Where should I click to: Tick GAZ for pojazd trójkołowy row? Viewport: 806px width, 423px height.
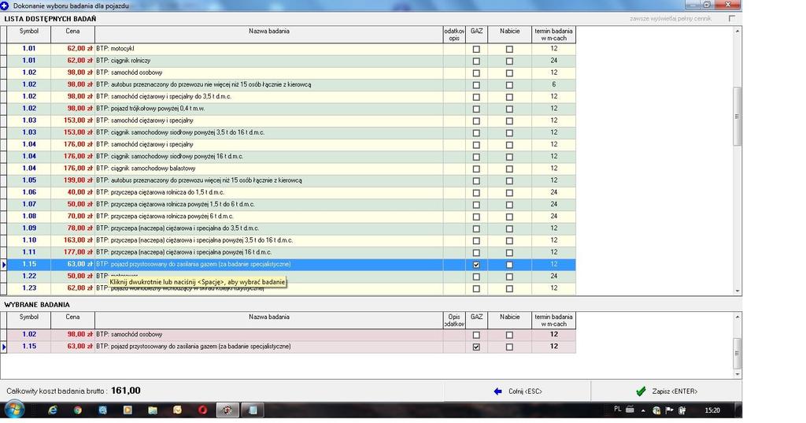pyautogui.click(x=476, y=109)
